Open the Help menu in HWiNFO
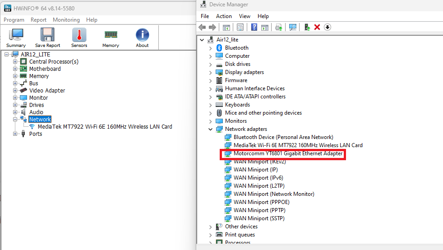This screenshot has height=250, width=443. (92, 20)
